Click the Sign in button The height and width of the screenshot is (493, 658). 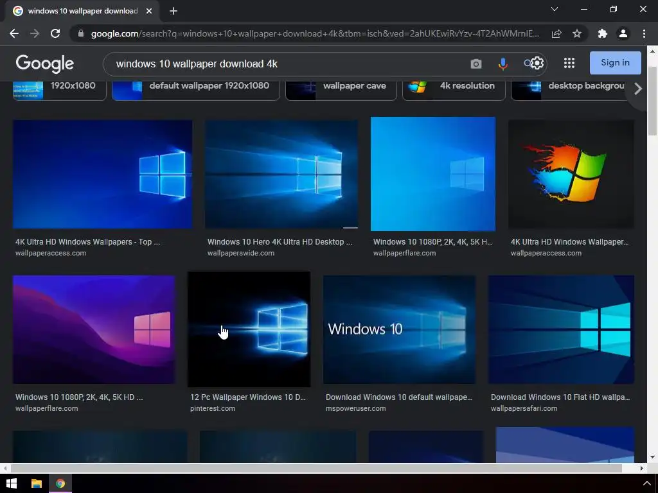tap(615, 63)
